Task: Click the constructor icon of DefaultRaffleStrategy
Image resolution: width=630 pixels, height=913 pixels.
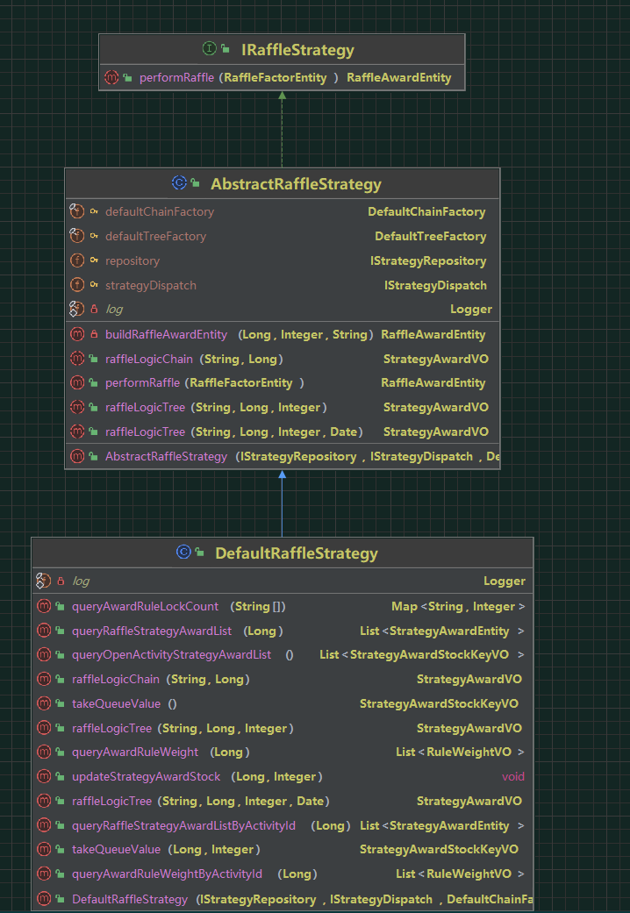Action: 44,899
